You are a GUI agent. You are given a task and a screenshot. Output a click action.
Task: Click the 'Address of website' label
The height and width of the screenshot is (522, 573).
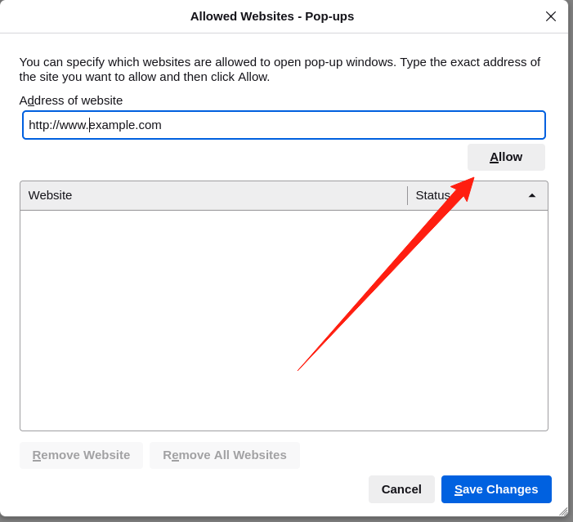[71, 100]
